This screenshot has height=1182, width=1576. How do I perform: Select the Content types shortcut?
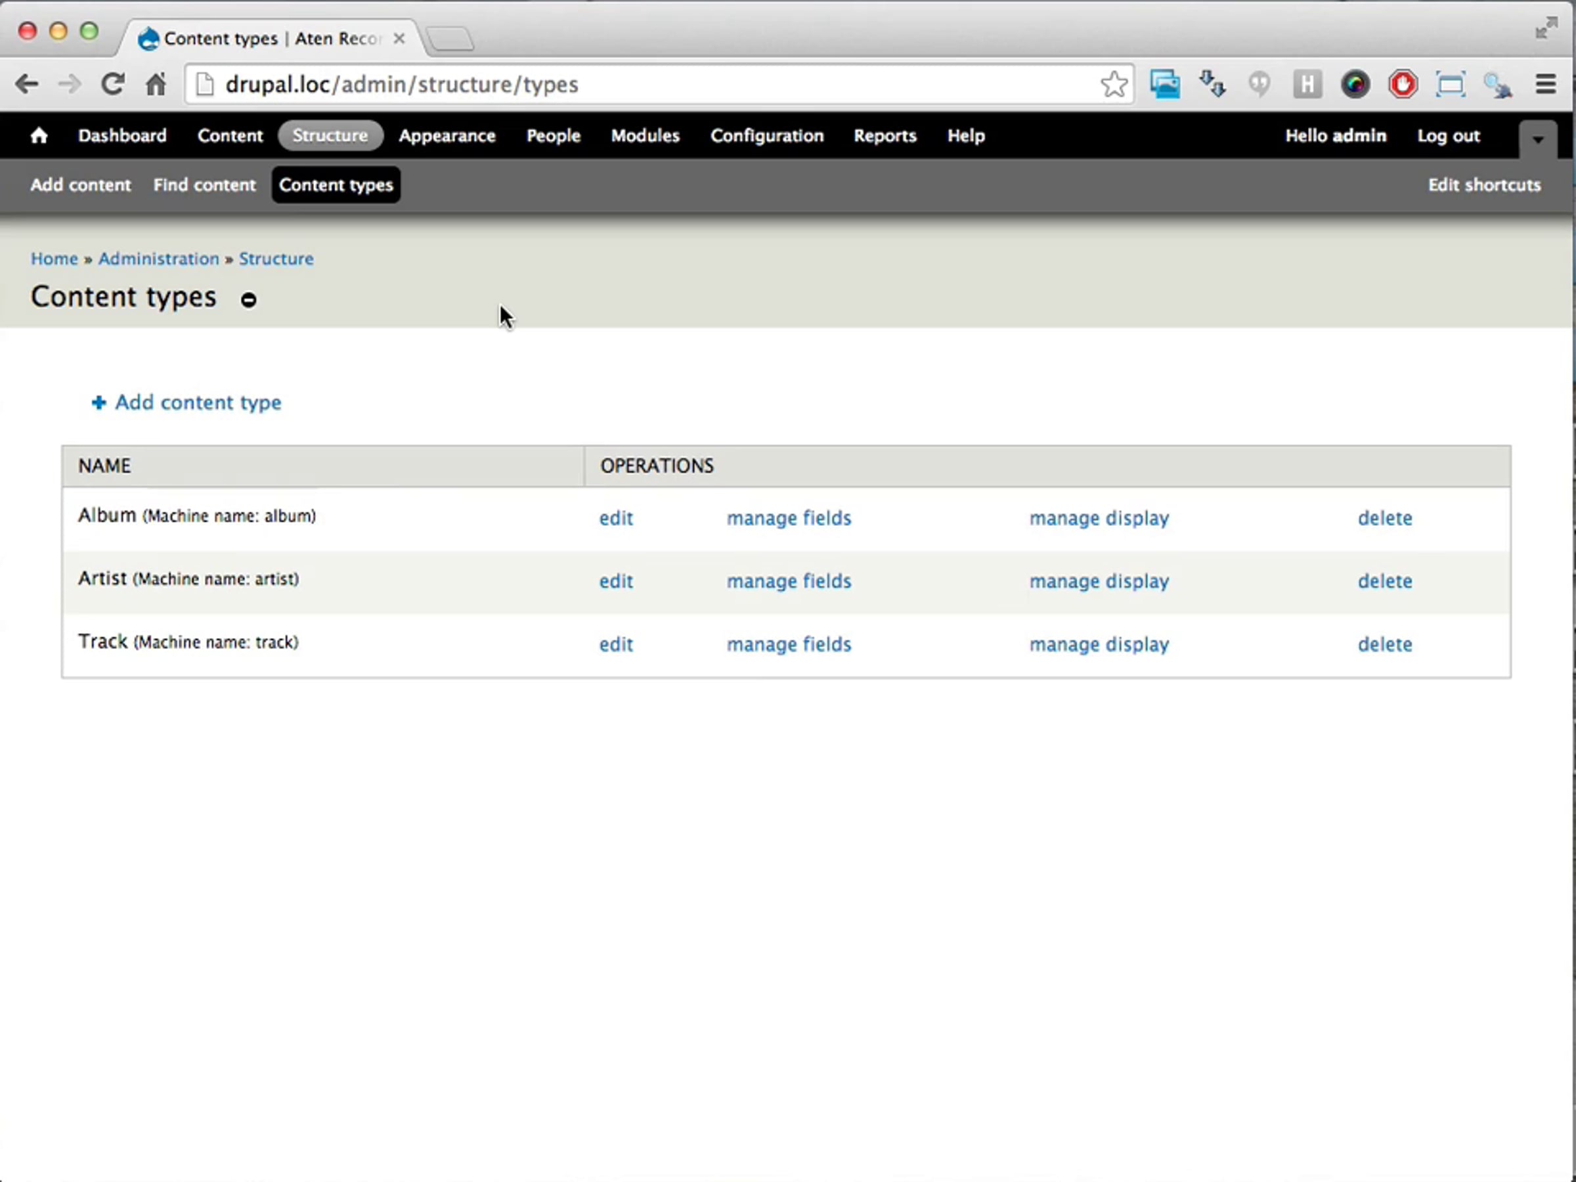tap(336, 185)
